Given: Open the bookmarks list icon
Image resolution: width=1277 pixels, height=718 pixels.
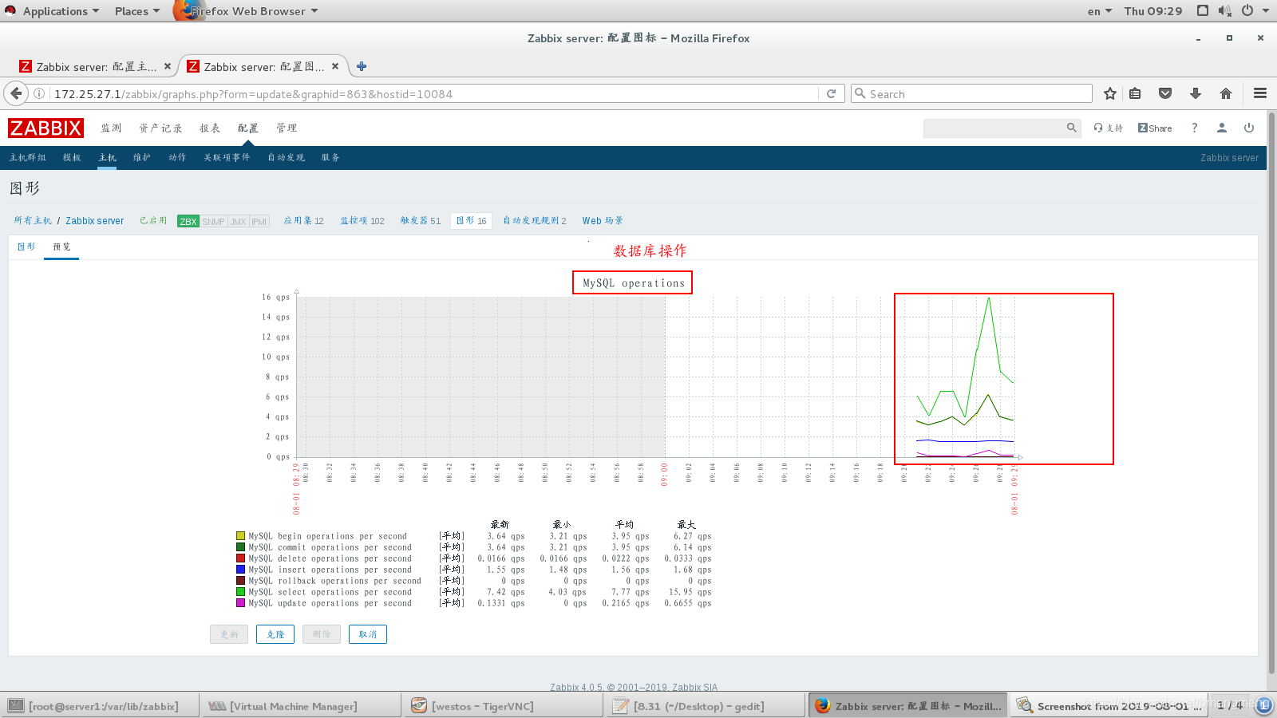Looking at the screenshot, I should pyautogui.click(x=1135, y=93).
